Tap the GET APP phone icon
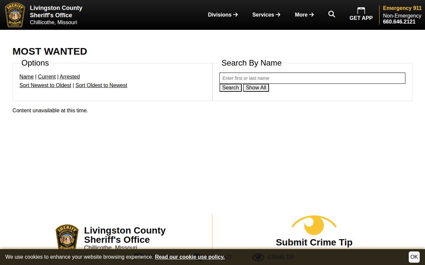The width and height of the screenshot is (425, 265). 361,11
